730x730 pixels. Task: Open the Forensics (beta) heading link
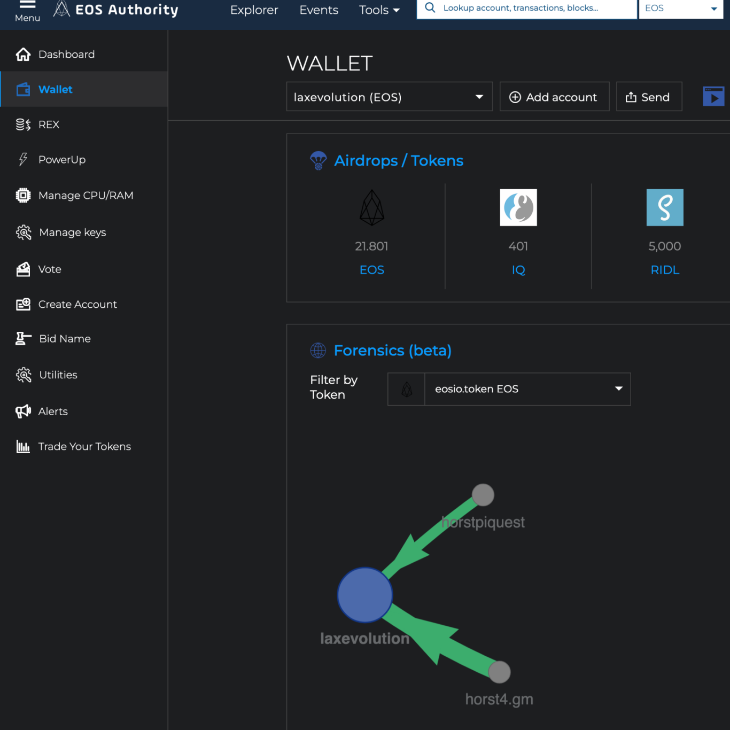click(x=393, y=351)
